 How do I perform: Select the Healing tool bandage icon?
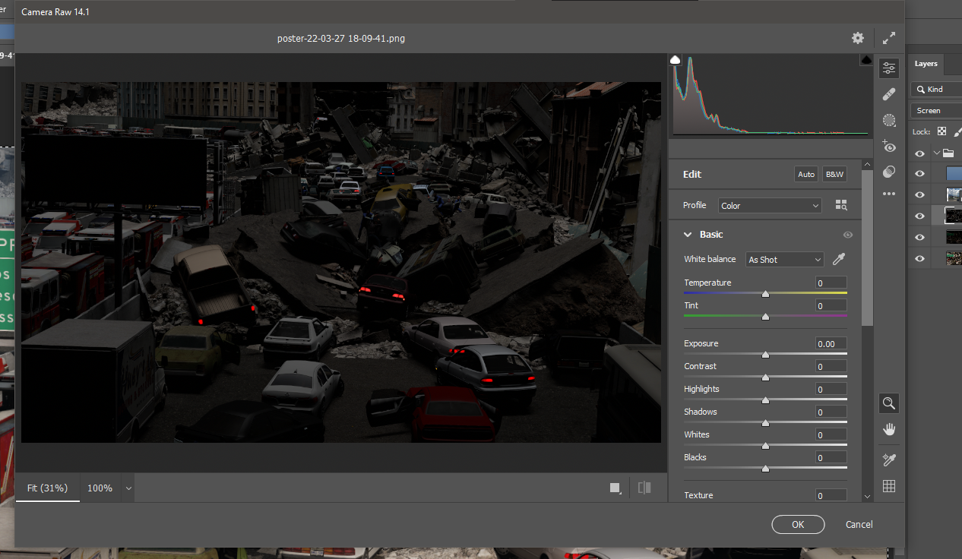tap(888, 94)
